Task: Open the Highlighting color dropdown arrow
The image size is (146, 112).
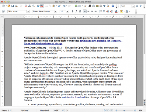Action: [124, 11]
